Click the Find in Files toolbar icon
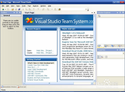 point(59,9)
